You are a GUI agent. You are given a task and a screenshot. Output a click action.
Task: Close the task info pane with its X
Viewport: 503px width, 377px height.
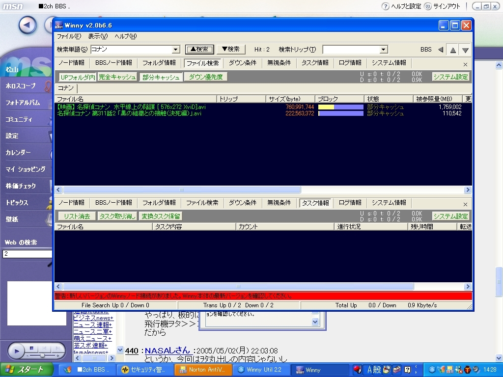[466, 204]
